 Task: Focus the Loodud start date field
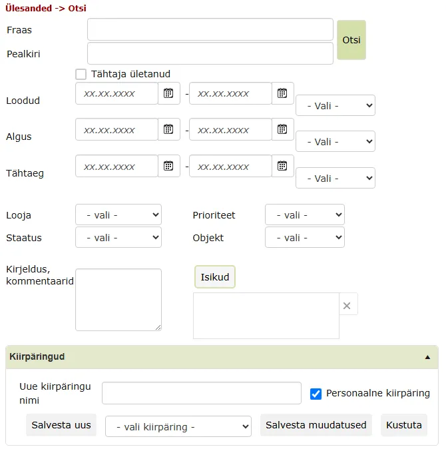tap(117, 93)
